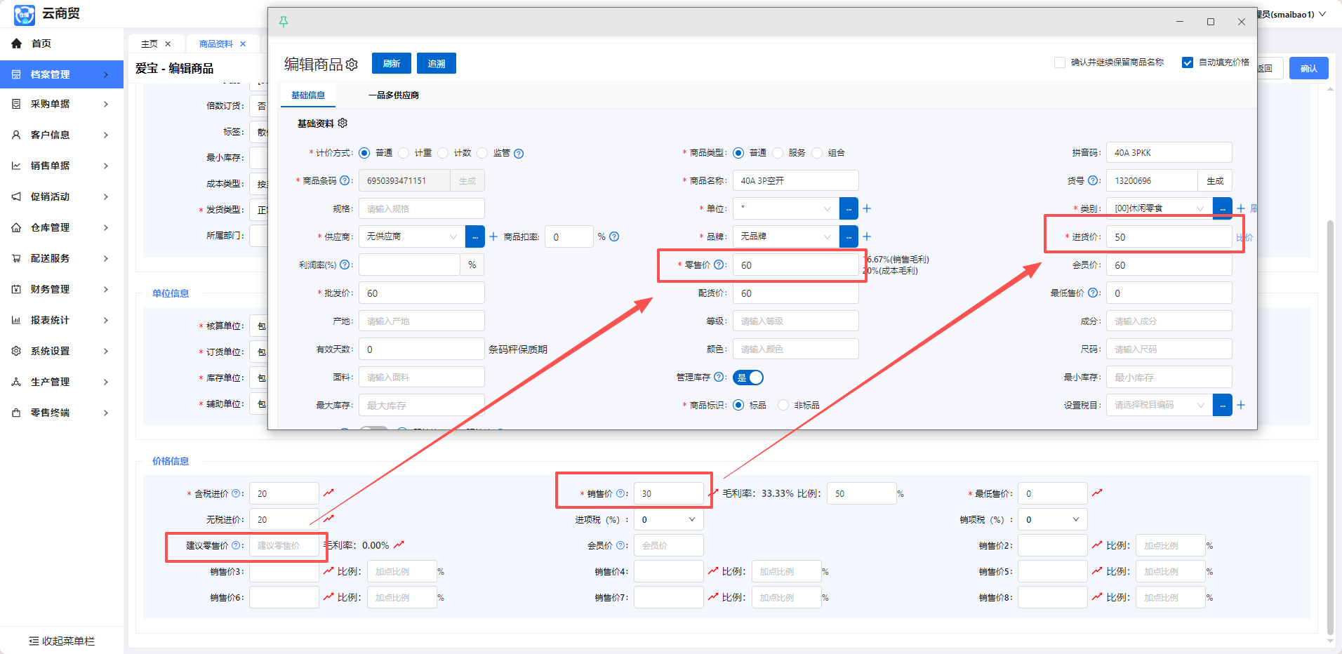Open 销项税 (%) dropdown
The width and height of the screenshot is (1342, 654).
[x=1053, y=519]
